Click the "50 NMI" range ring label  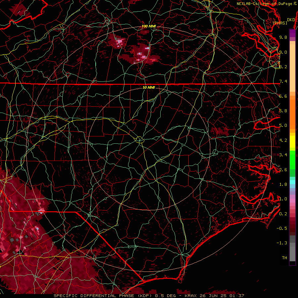coord(149,87)
